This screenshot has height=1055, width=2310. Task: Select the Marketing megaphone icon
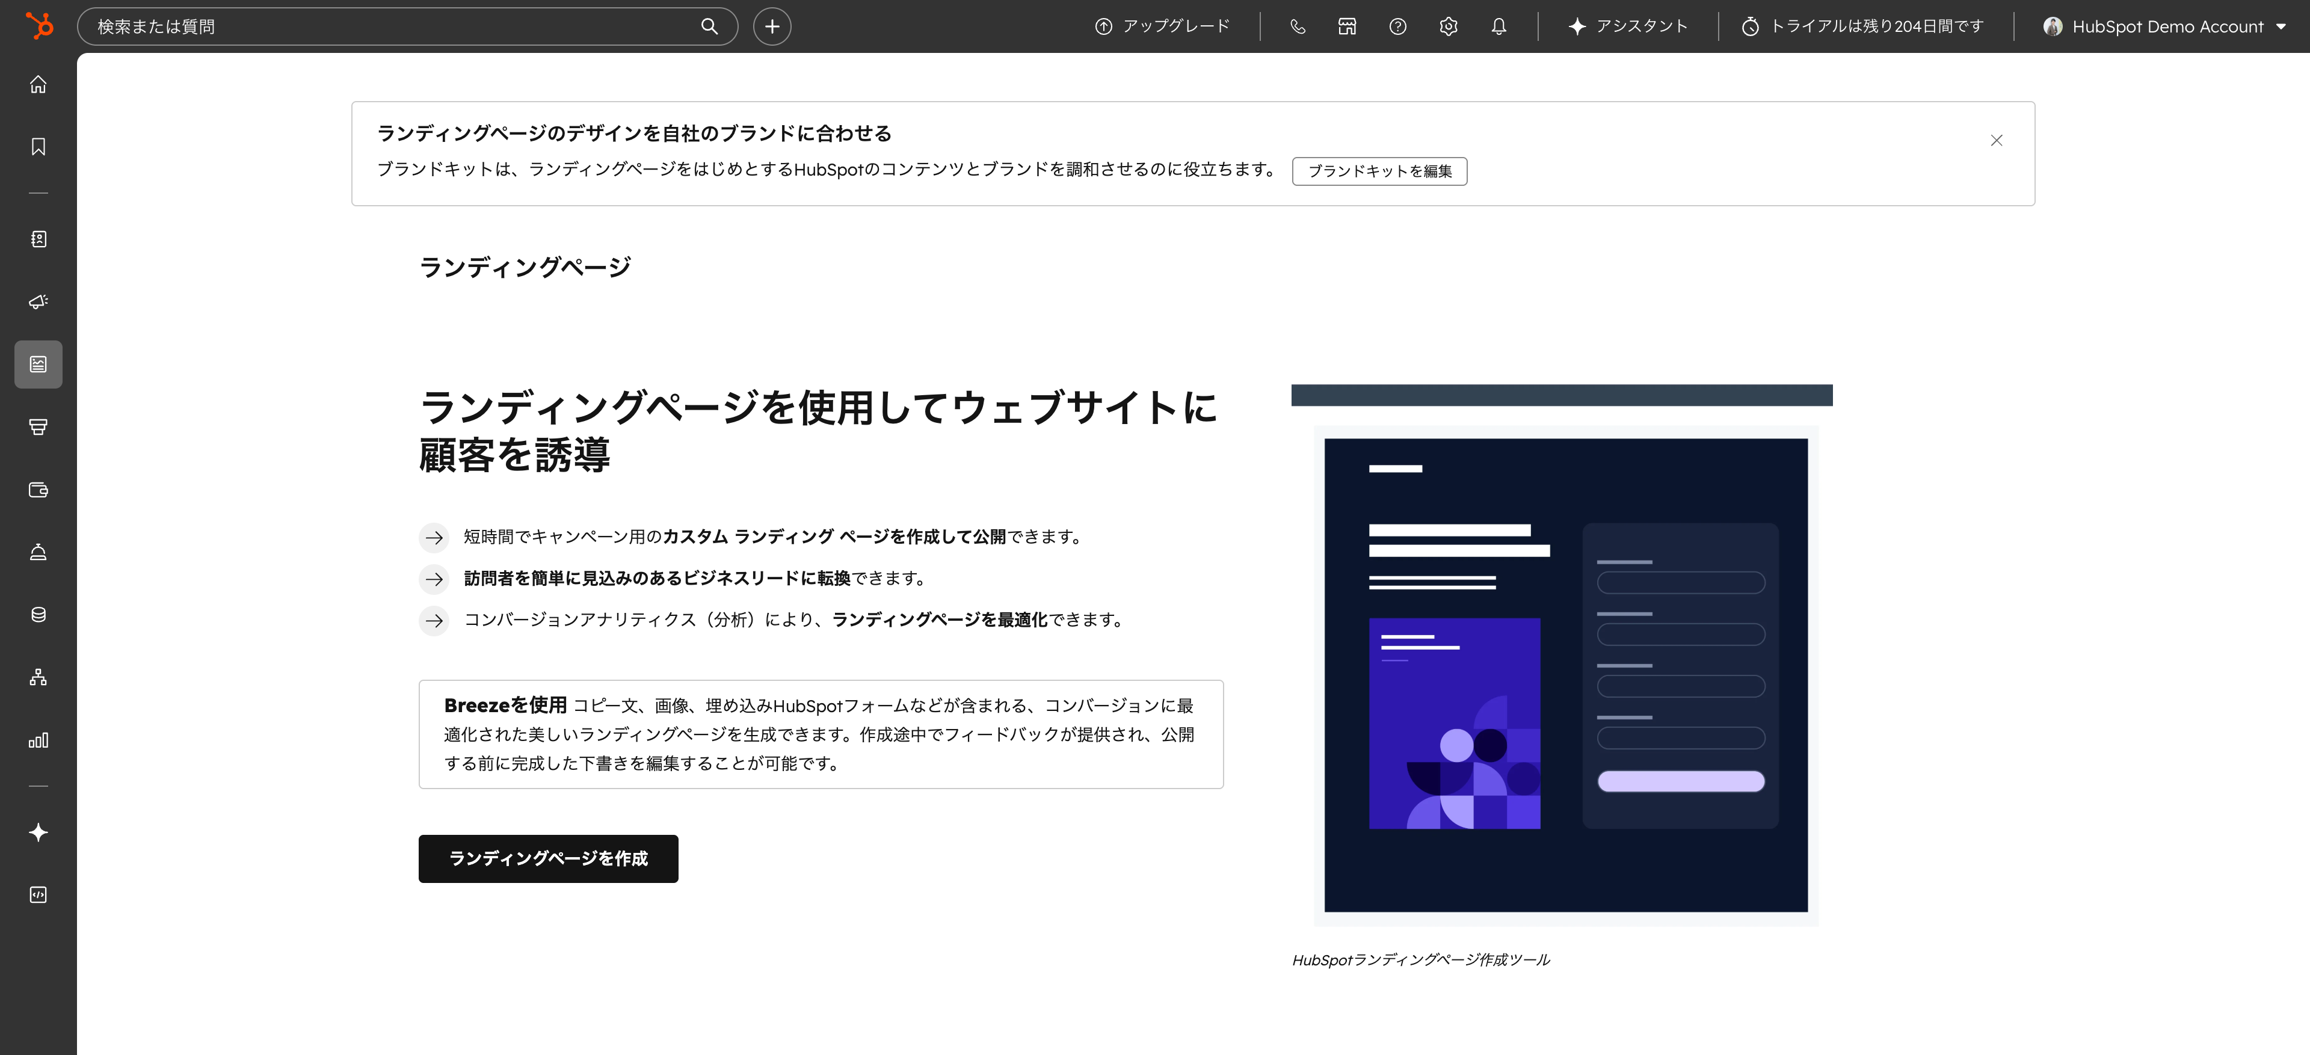tap(38, 302)
